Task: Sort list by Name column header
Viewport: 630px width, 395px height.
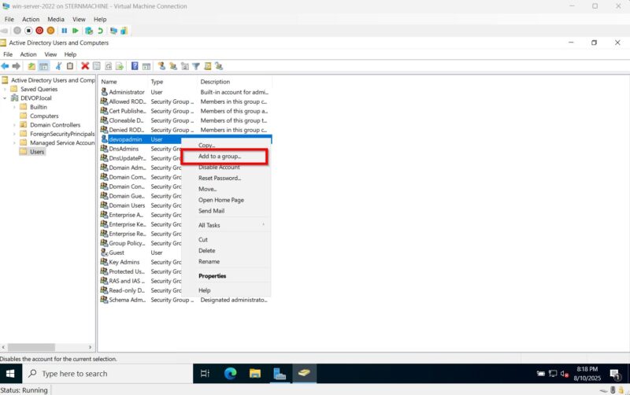Action: (x=124, y=82)
